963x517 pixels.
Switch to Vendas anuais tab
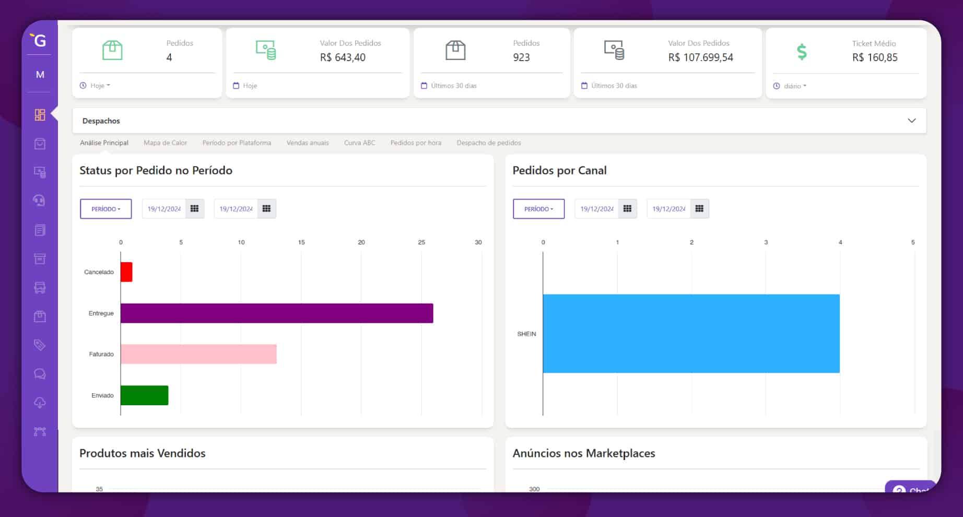[x=308, y=143]
